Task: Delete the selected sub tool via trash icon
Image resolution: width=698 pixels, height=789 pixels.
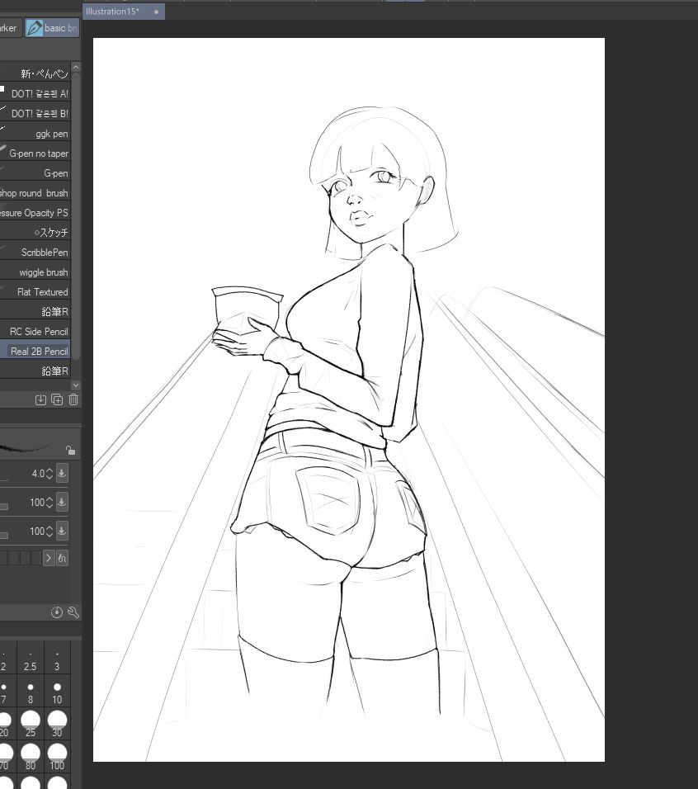Action: 73,399
